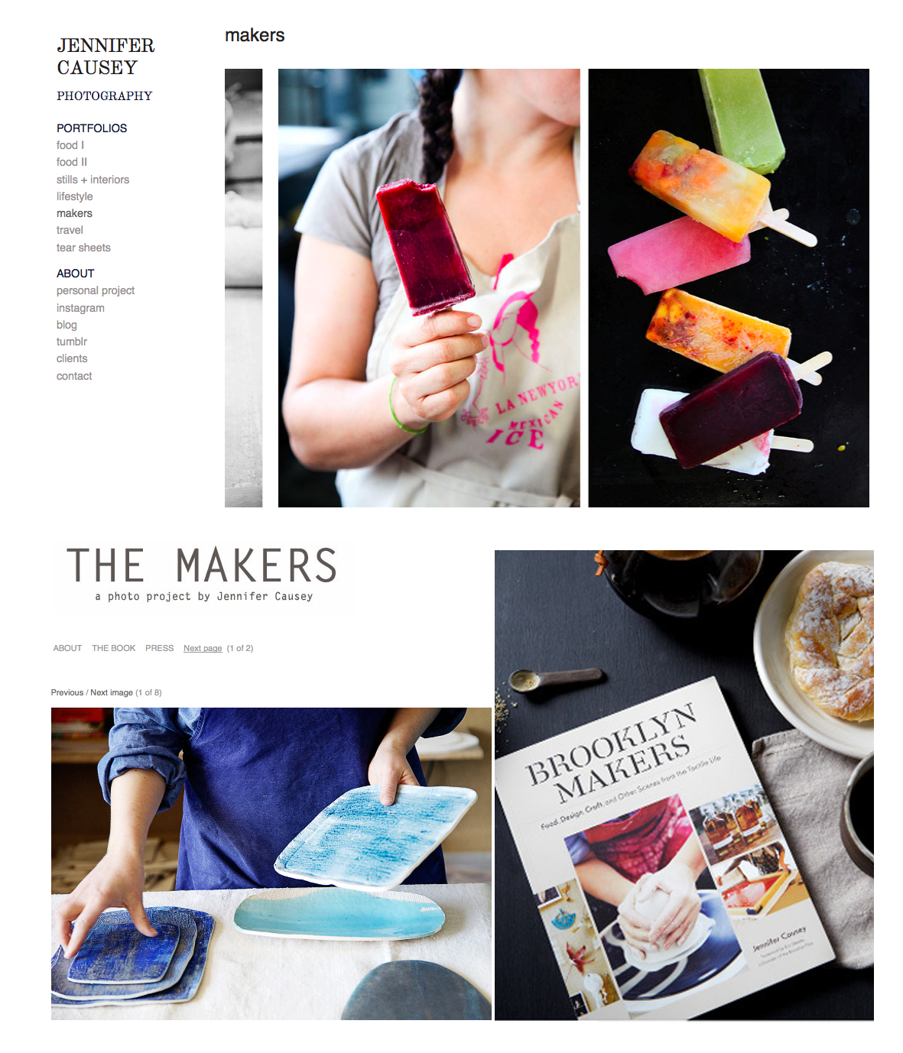Open the ABOUT section heading
Image resolution: width=903 pixels, height=1053 pixels.
click(x=75, y=274)
